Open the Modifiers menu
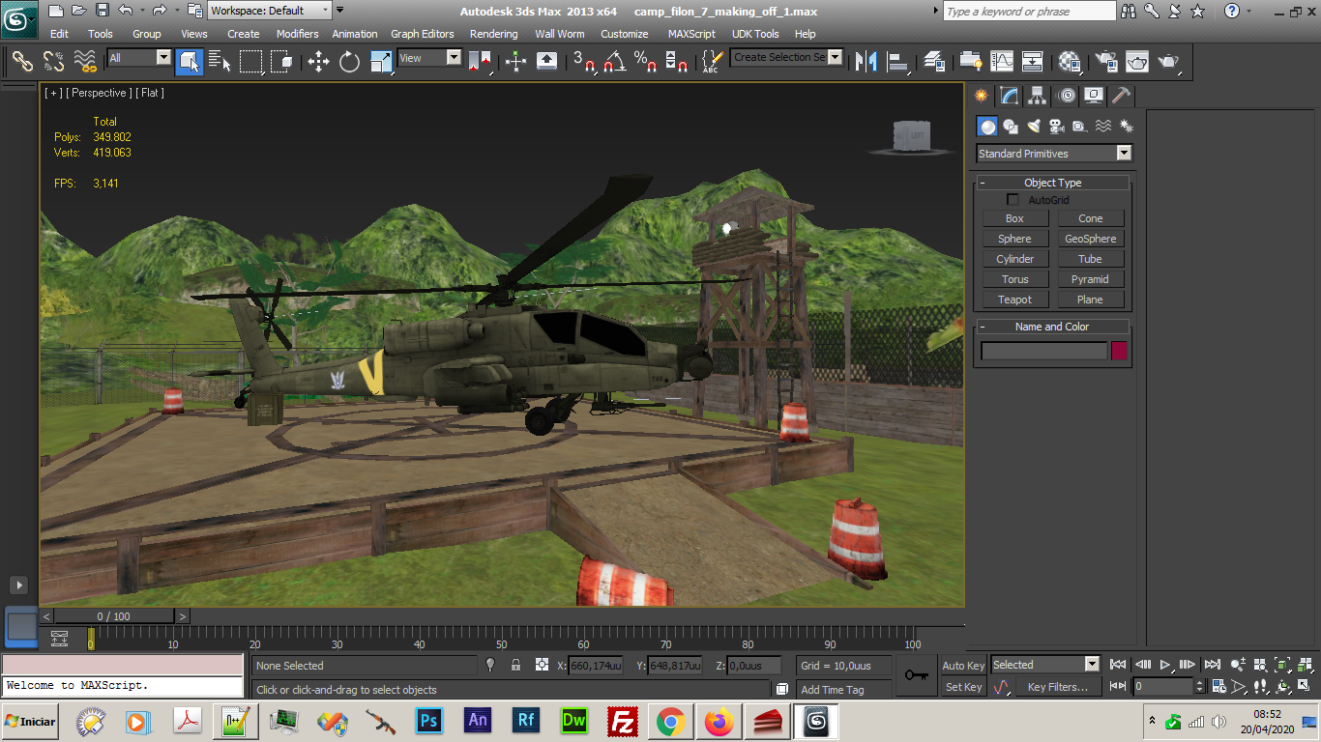Viewport: 1321px width, 742px height. click(298, 34)
